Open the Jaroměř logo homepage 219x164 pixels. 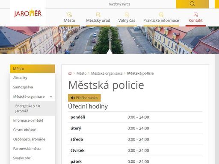[x=28, y=13]
